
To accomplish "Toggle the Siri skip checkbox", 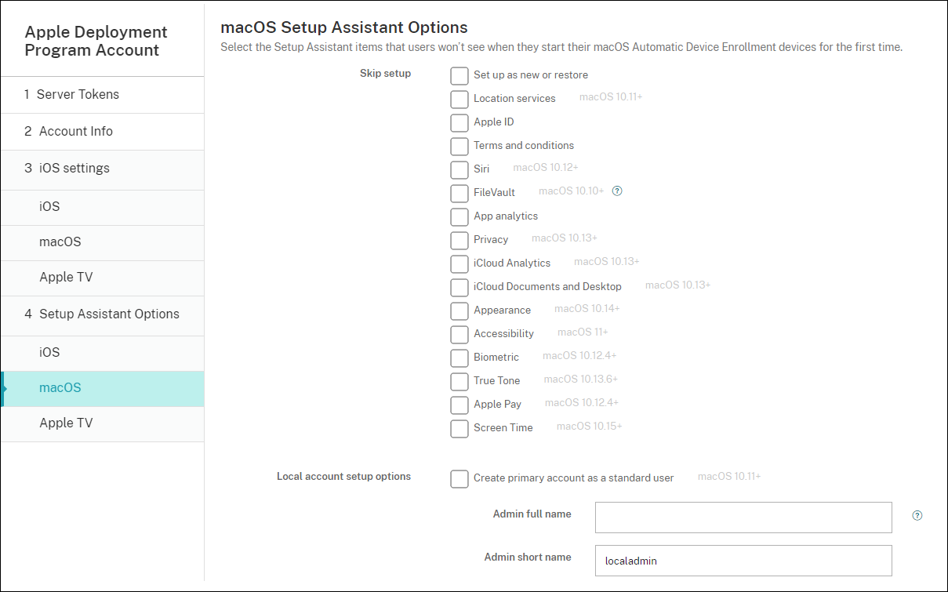I will (459, 169).
